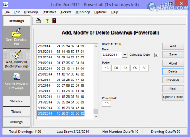The width and height of the screenshot is (190, 137).
Task: Click the printer icon in toolbar
Action: [38, 21]
